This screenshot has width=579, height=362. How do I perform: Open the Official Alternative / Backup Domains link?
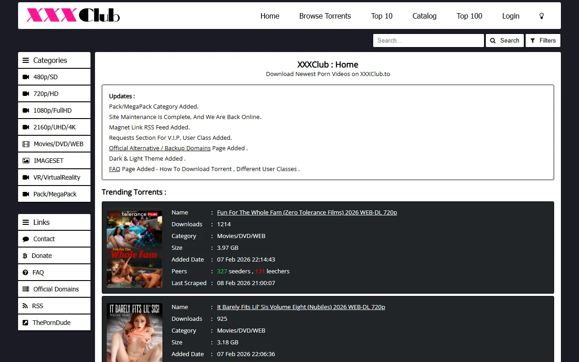pyautogui.click(x=160, y=148)
